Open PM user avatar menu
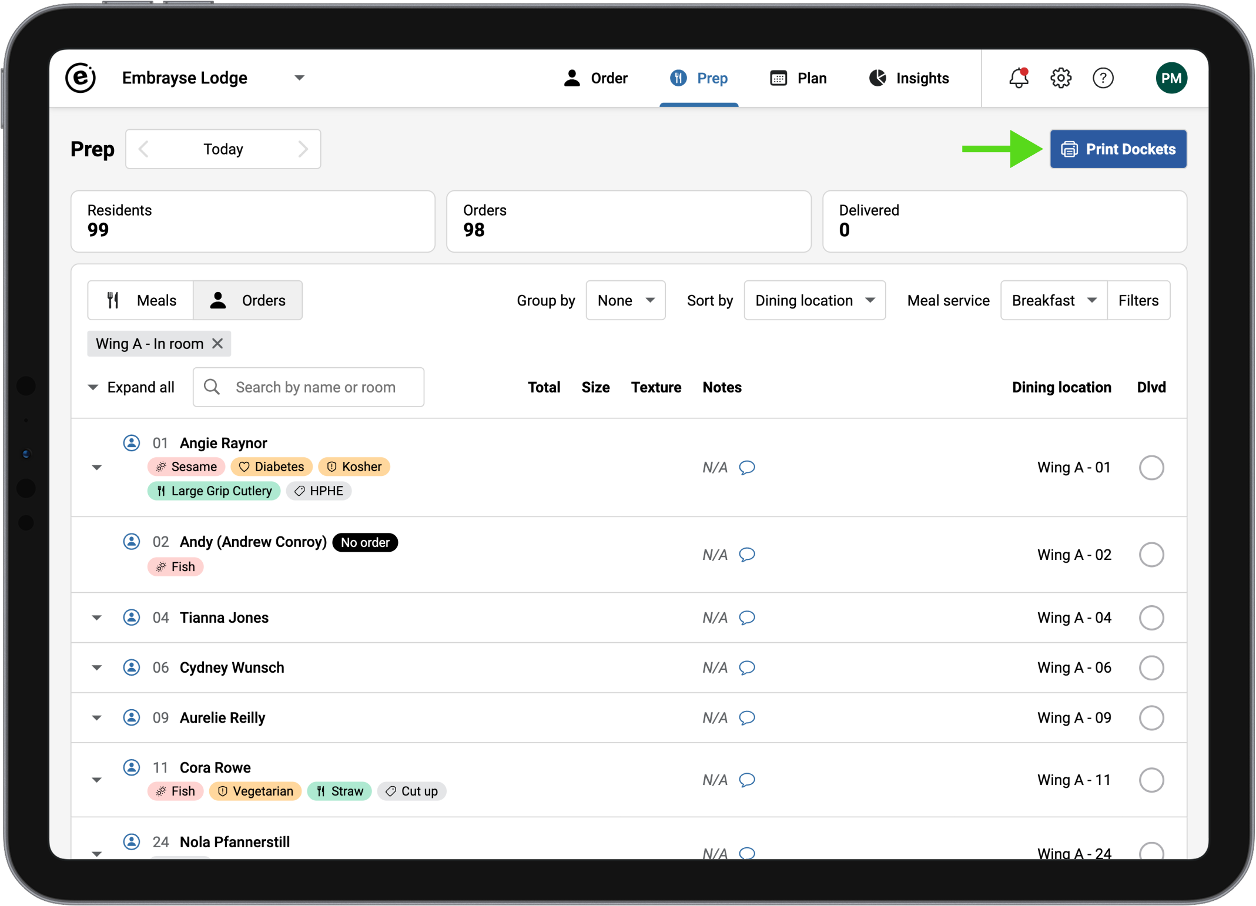The height and width of the screenshot is (906, 1256). 1171,78
